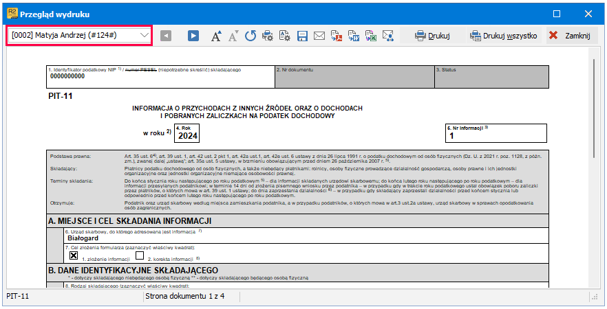
Task: Export printout to PDF
Action: (336, 36)
